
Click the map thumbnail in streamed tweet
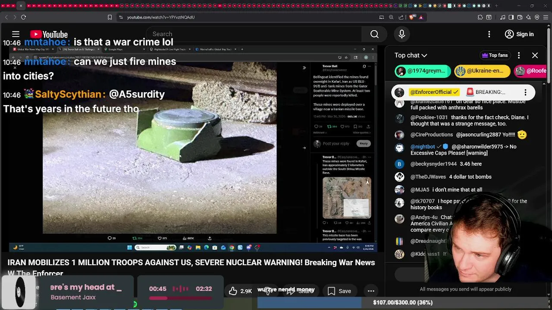[347, 198]
